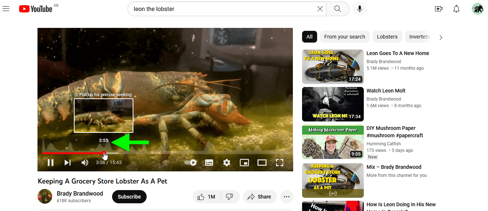
Task: Toggle subtitles/closed captions
Action: [209, 162]
